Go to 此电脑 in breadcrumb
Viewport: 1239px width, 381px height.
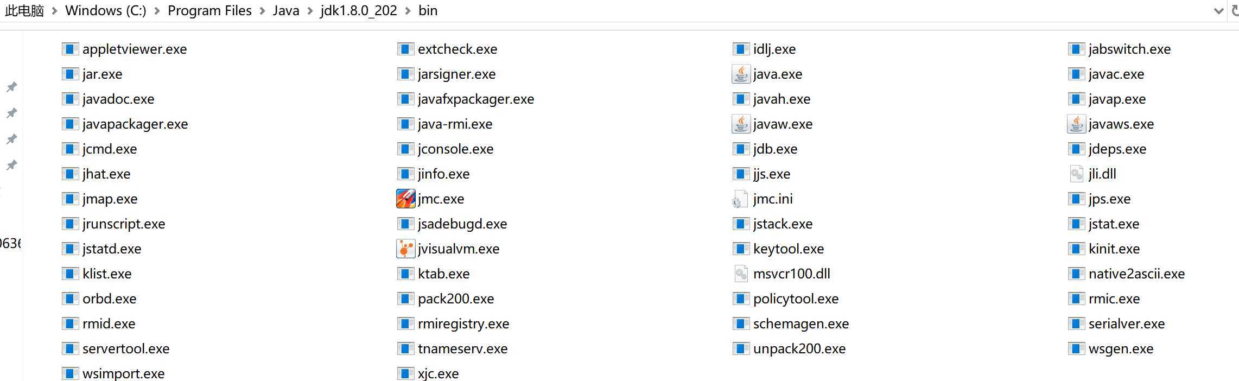point(24,10)
